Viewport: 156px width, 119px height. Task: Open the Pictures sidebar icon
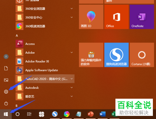6,80
